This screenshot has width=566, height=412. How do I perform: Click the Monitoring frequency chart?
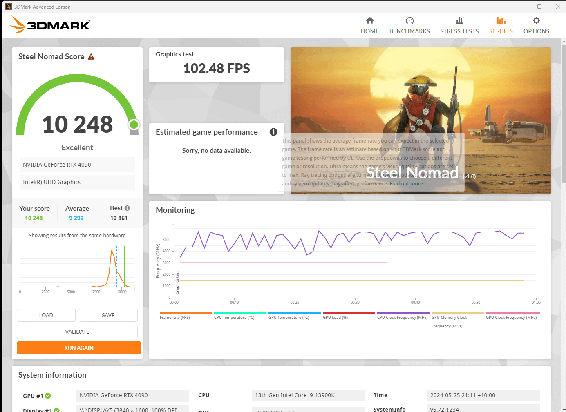click(355, 263)
